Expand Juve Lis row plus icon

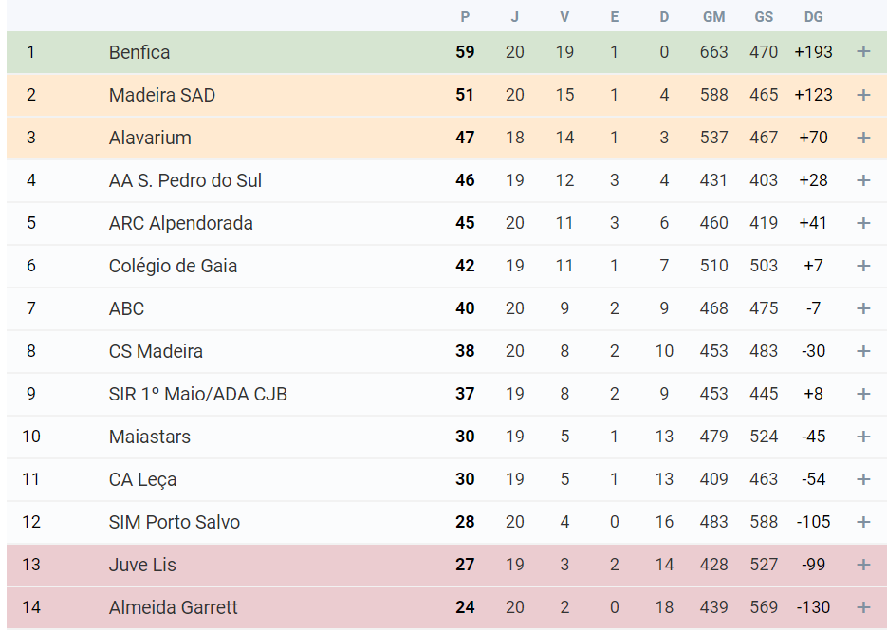pos(863,565)
